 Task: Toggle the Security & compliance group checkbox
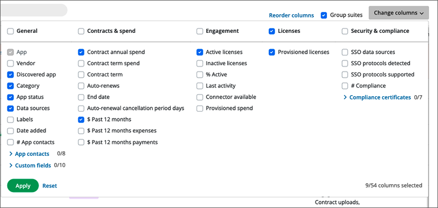[x=345, y=31]
